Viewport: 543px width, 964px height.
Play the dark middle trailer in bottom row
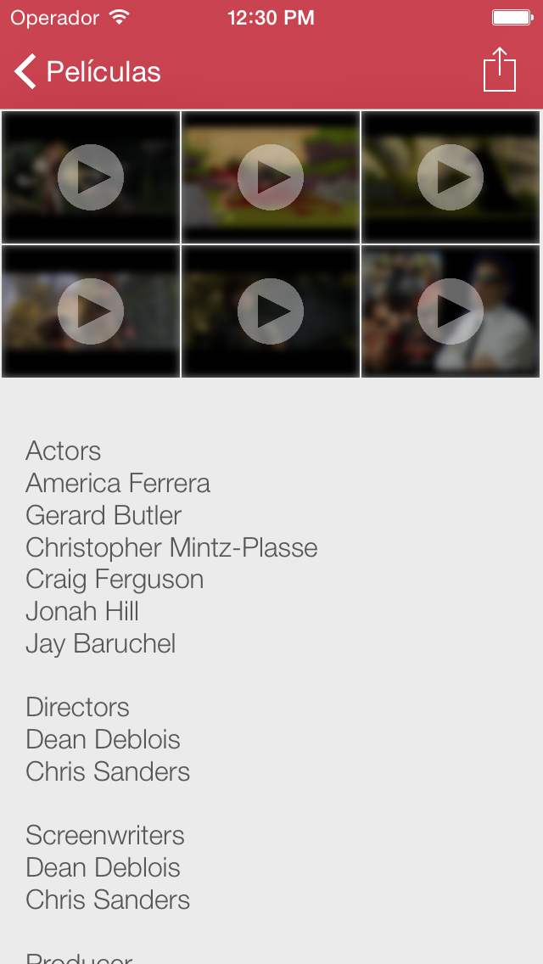271,311
